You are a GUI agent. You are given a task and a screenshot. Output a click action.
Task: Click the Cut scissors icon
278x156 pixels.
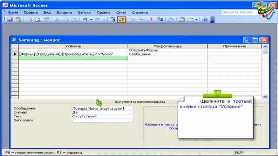click(x=57, y=19)
